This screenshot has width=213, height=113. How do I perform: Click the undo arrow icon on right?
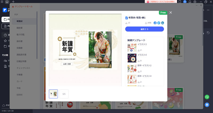point(208,33)
